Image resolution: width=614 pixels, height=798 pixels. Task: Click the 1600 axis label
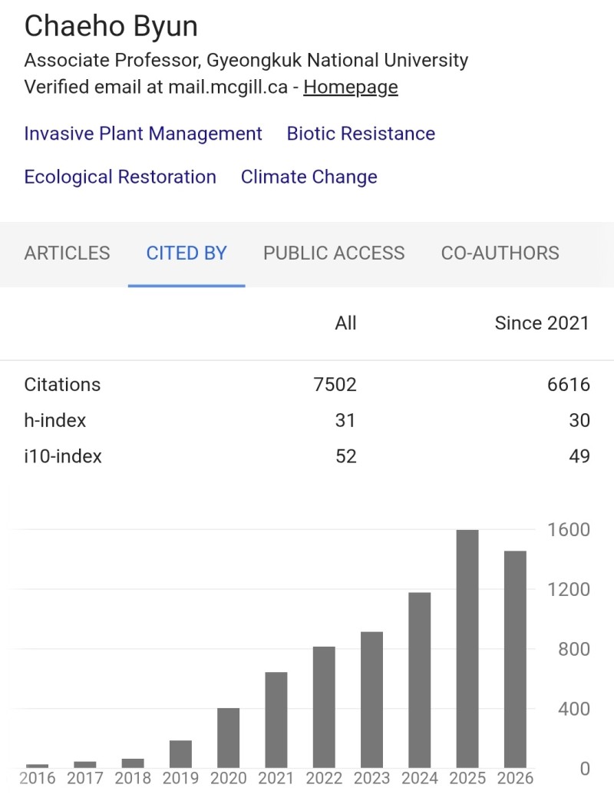pyautogui.click(x=568, y=529)
